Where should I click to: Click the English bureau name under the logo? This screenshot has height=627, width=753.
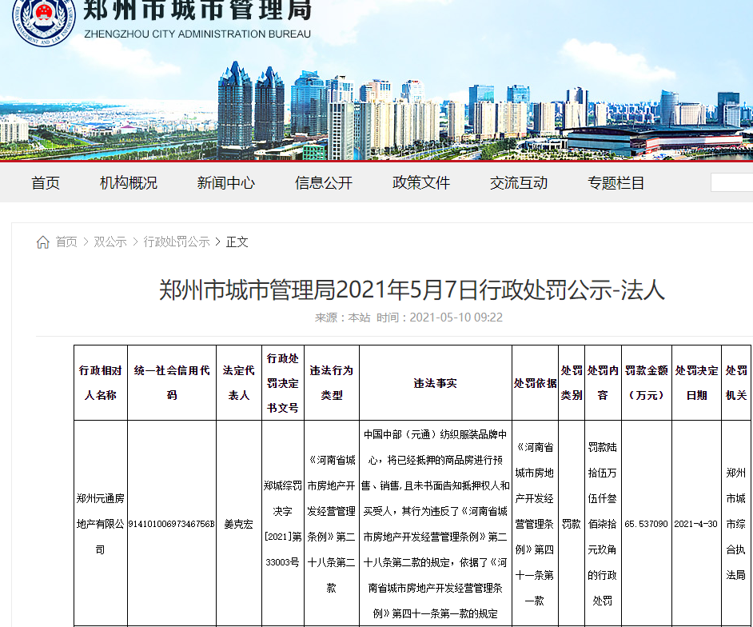(x=199, y=34)
